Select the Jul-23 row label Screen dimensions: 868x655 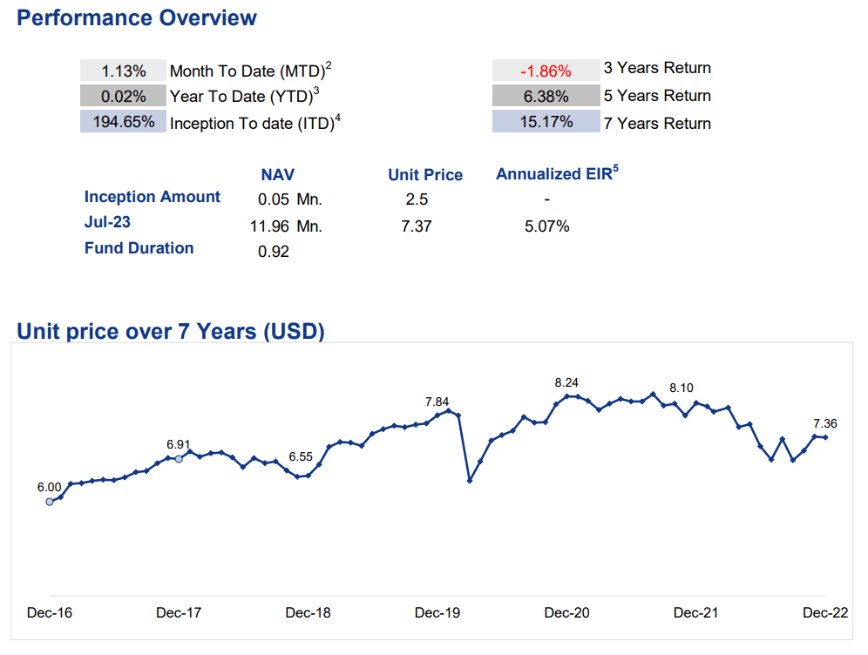(107, 222)
